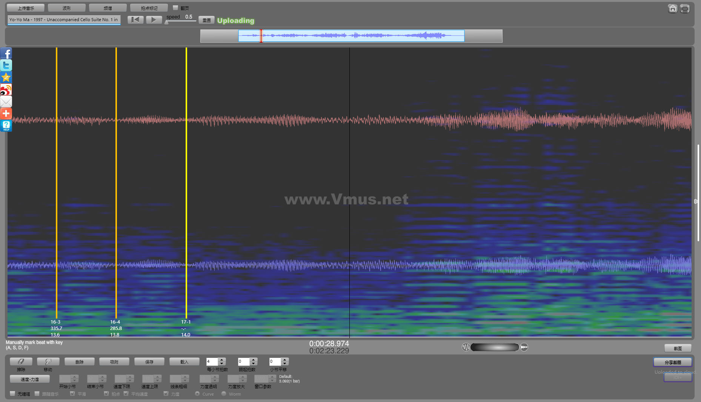Select the move (移动) tool

coord(48,362)
